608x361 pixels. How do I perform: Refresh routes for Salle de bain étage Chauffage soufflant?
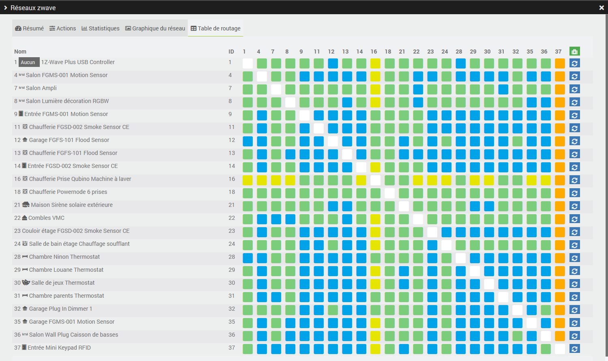coord(574,245)
